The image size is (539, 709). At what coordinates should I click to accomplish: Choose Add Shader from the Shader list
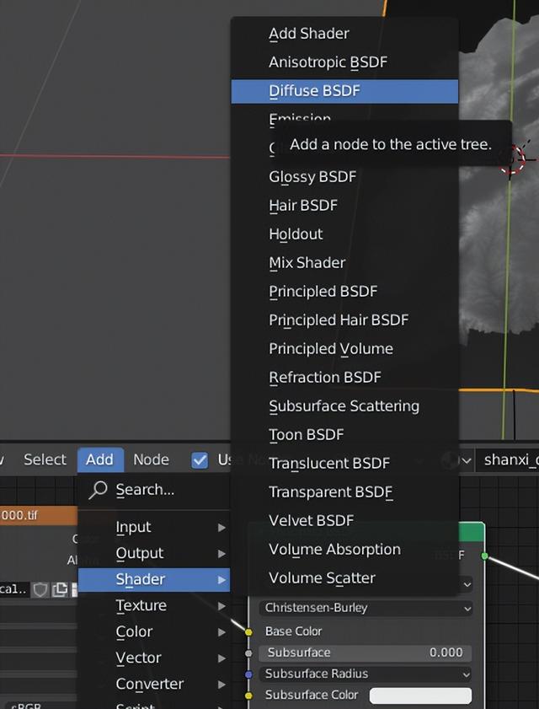344,34
